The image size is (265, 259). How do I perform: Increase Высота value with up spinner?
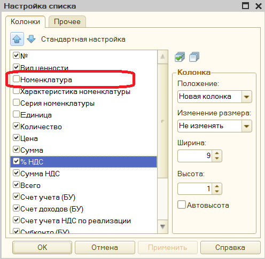[x=217, y=186]
